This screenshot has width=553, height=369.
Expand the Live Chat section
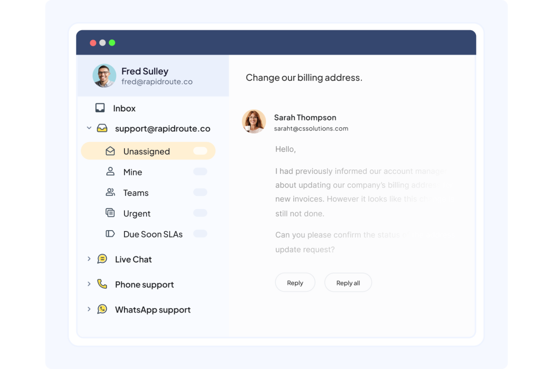(x=89, y=259)
